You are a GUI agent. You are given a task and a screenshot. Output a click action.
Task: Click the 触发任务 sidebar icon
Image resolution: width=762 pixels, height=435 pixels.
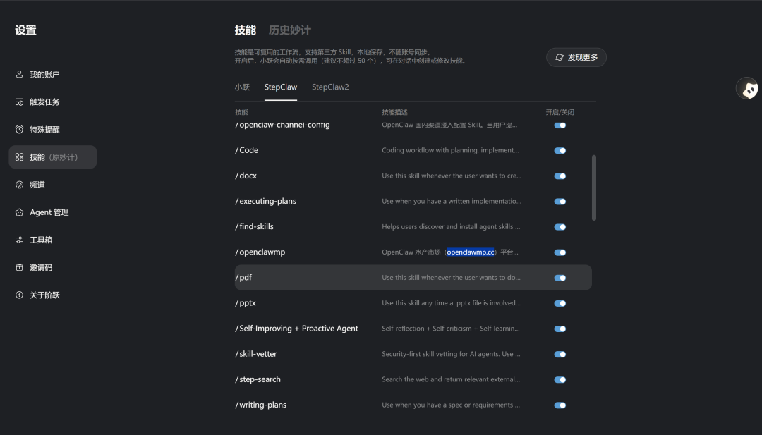tap(20, 102)
